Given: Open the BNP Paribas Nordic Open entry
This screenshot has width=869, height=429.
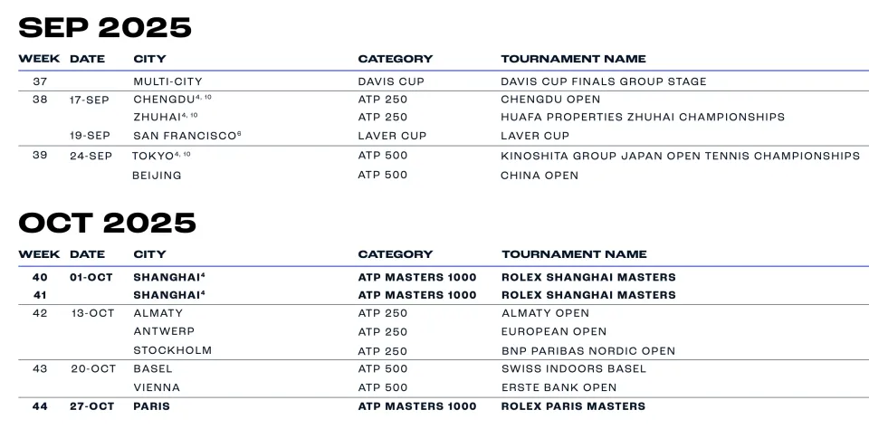Looking at the screenshot, I should tap(588, 351).
